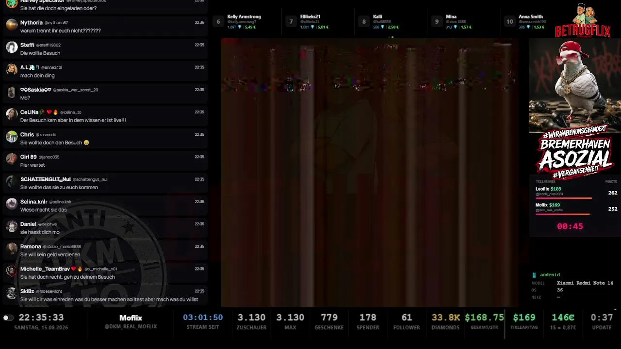Click rank 10 badge beside Anna Smith
Image resolution: width=621 pixels, height=349 pixels.
(x=509, y=21)
